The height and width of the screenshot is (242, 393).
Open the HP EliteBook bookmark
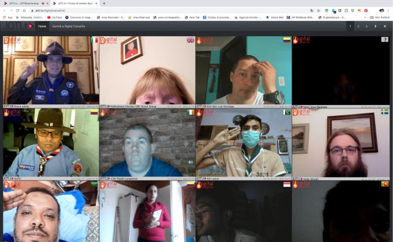point(300,17)
